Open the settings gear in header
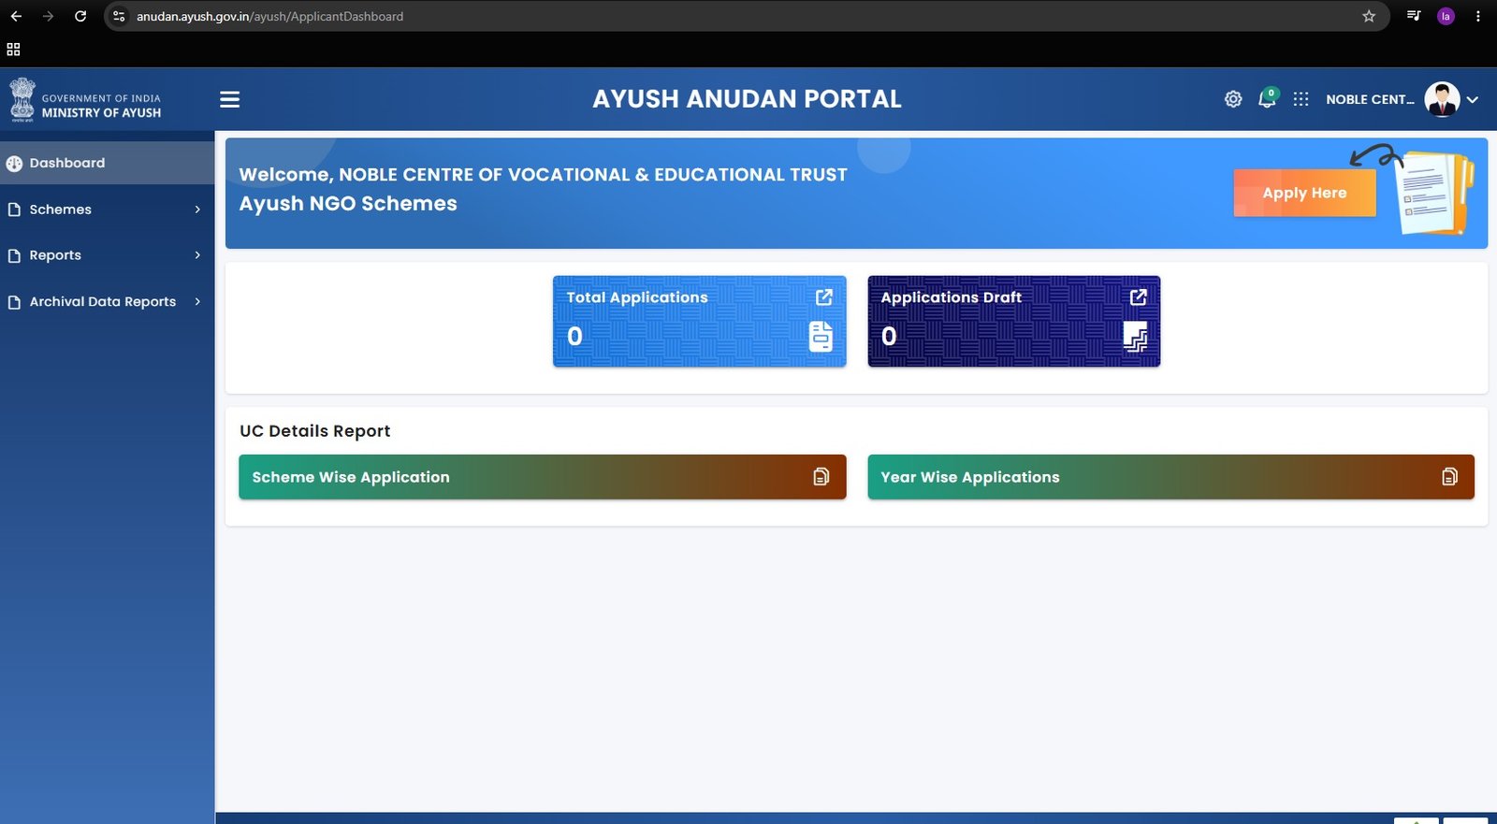Screen dimensions: 1497x824 coord(1233,99)
